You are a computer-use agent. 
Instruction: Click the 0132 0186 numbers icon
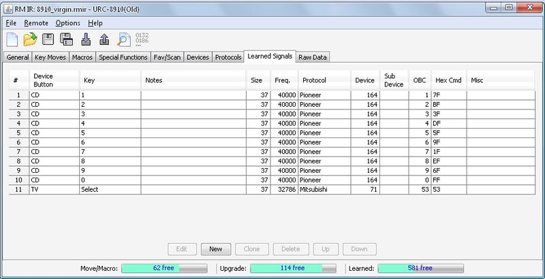[x=142, y=39]
